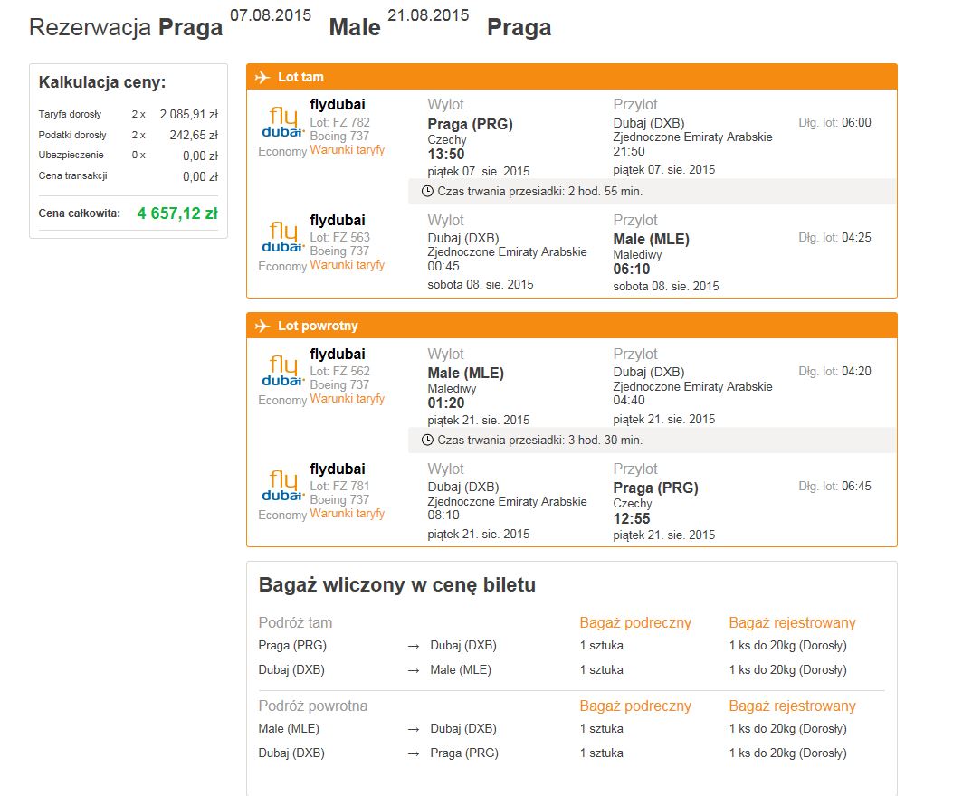Viewport: 972px width, 796px height.
Task: Click the outbound Bagaż rejestrowany column header
Action: (792, 622)
